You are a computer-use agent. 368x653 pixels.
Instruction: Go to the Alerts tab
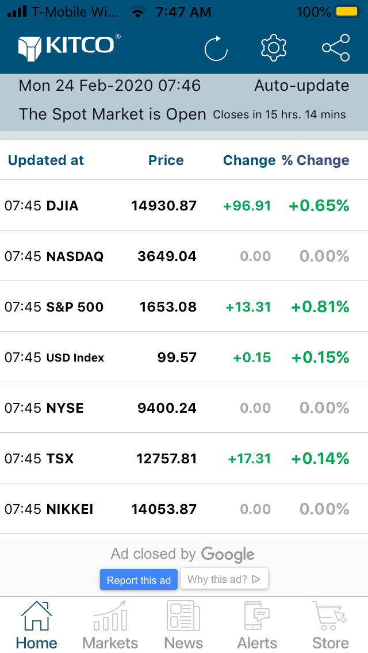click(257, 625)
